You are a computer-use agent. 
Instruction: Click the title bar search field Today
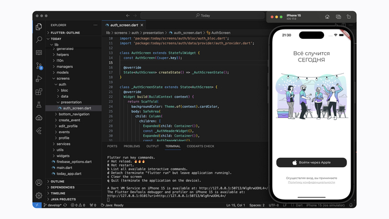pos(202,16)
